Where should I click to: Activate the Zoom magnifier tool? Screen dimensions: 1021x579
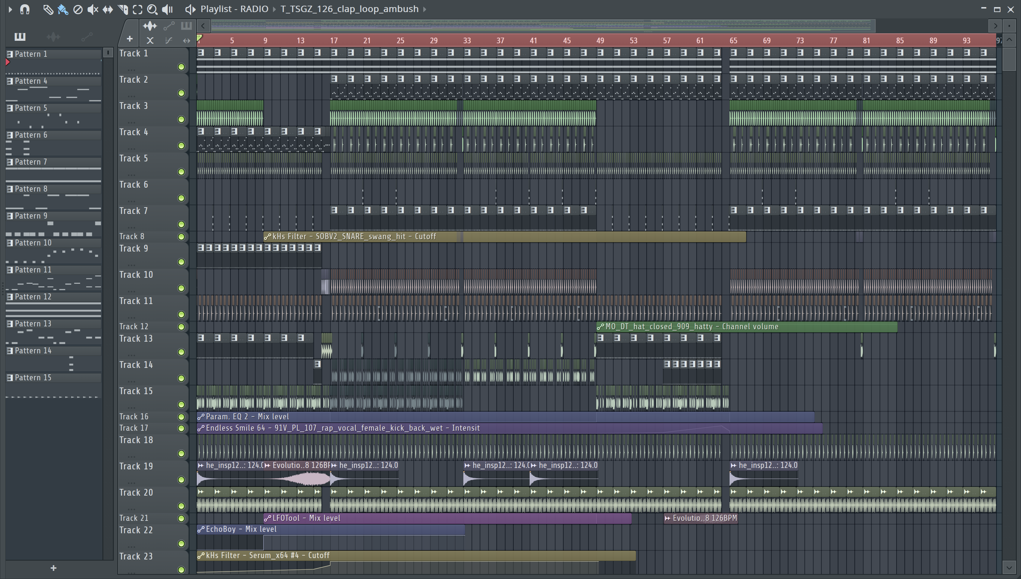(x=152, y=9)
